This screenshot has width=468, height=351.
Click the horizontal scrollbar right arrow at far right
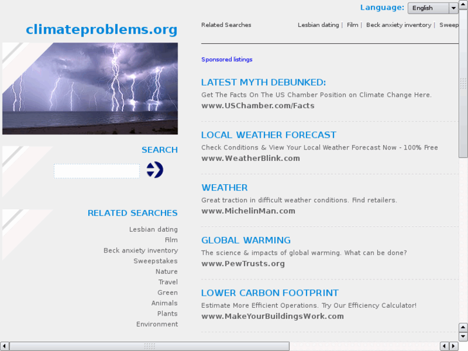pyautogui.click(x=454, y=346)
